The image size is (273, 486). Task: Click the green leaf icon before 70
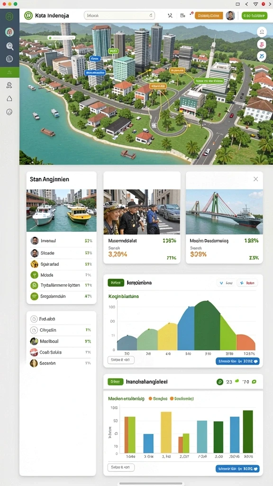click(237, 381)
